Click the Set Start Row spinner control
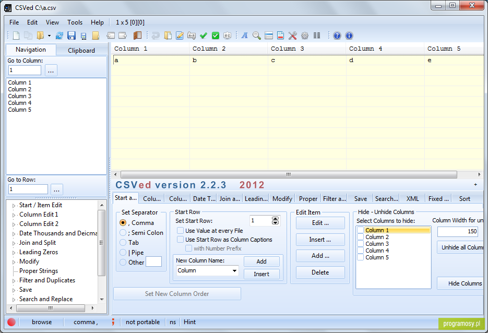Image resolution: width=488 pixels, height=333 pixels. (275, 221)
